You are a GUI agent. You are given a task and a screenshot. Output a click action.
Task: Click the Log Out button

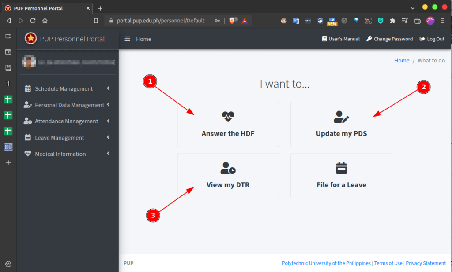pos(432,39)
